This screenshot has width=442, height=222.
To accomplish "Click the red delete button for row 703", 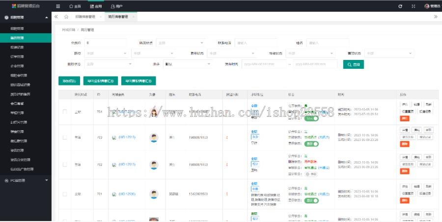I will tap(405, 144).
